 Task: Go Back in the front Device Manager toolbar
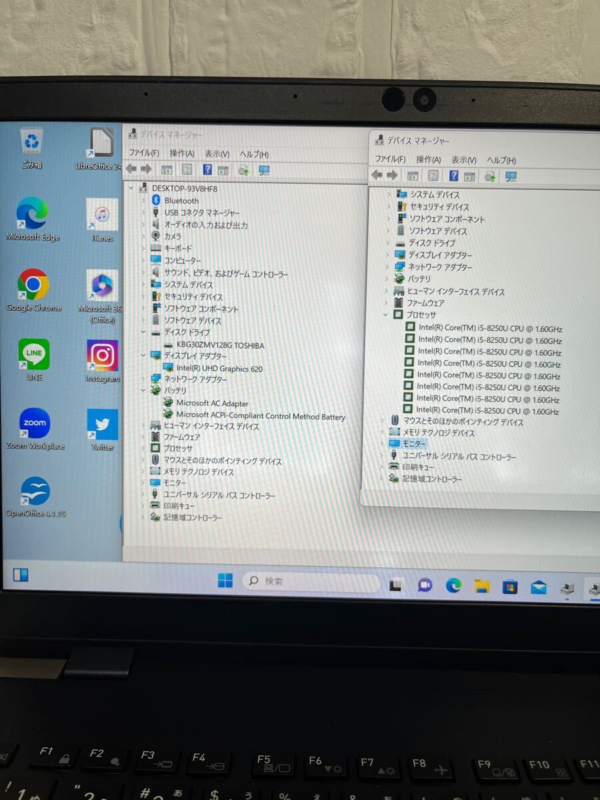(377, 175)
